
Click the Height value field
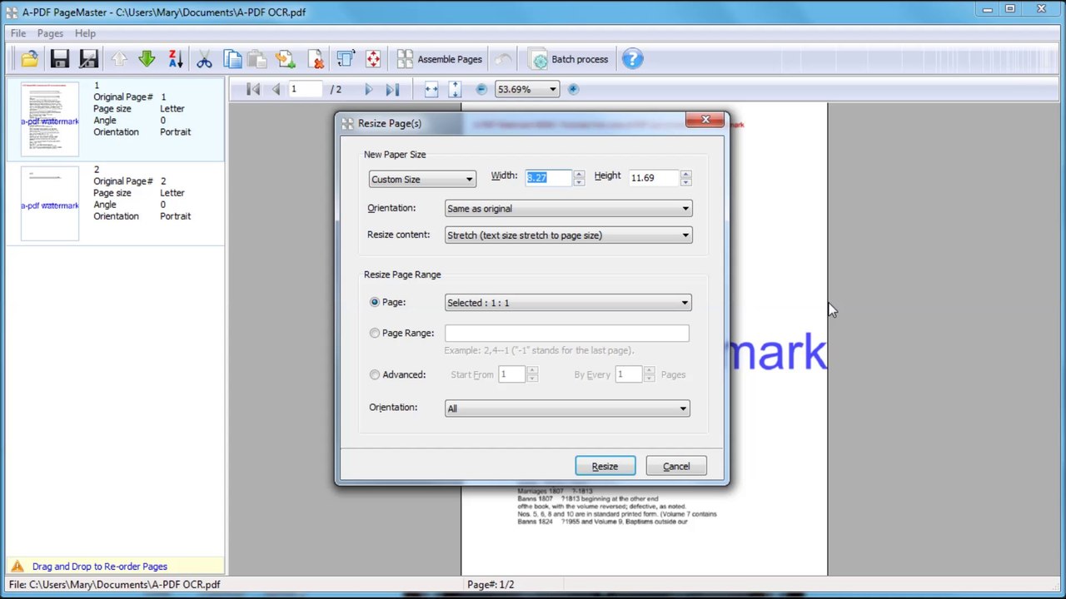pos(654,177)
